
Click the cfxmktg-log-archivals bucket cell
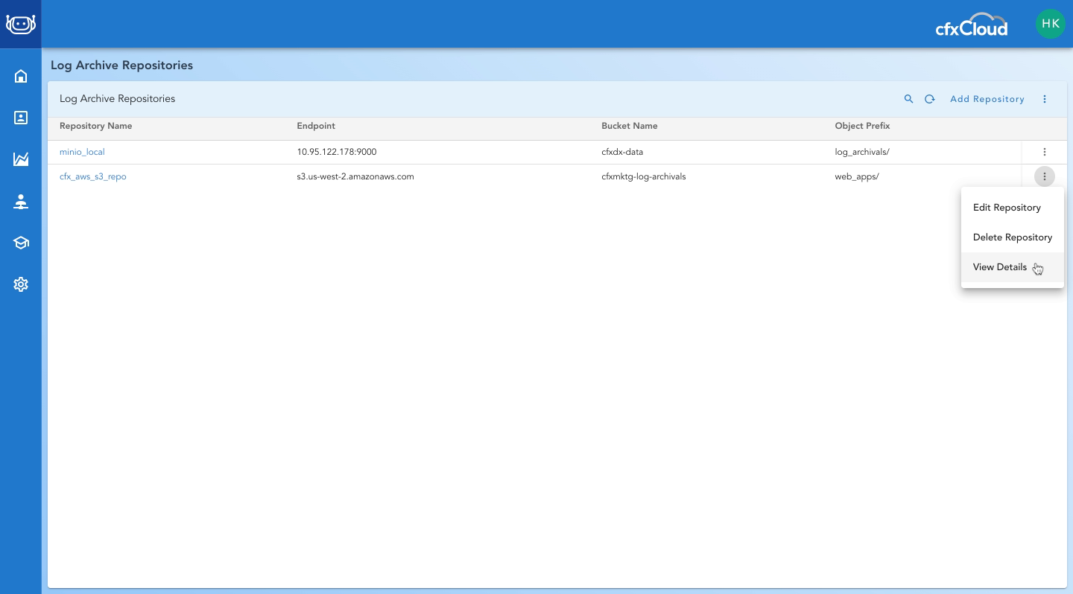pos(644,176)
